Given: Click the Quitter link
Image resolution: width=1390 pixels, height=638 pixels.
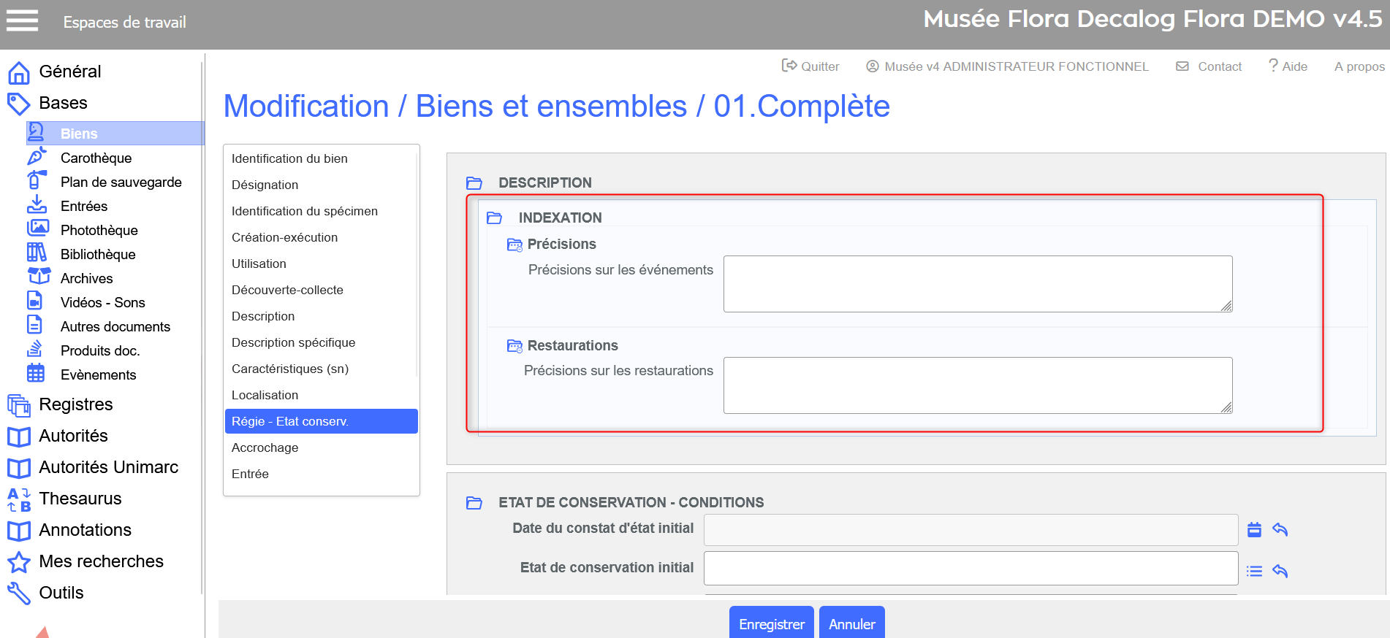Looking at the screenshot, I should (x=810, y=66).
